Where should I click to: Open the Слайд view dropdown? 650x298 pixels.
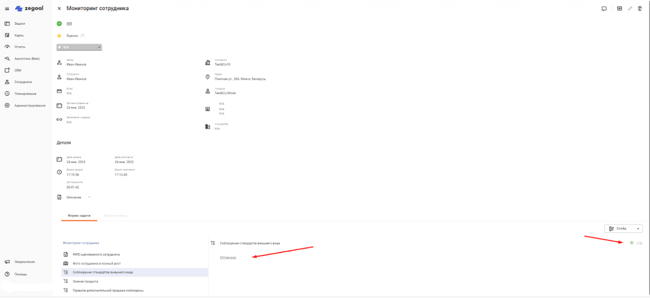pyautogui.click(x=624, y=228)
